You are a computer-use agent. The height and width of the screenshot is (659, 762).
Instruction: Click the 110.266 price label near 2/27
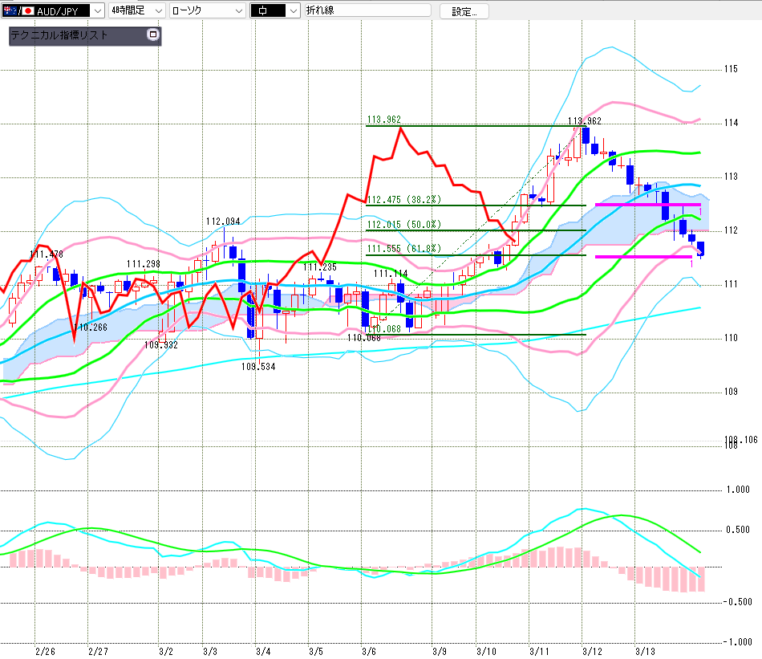coord(91,327)
